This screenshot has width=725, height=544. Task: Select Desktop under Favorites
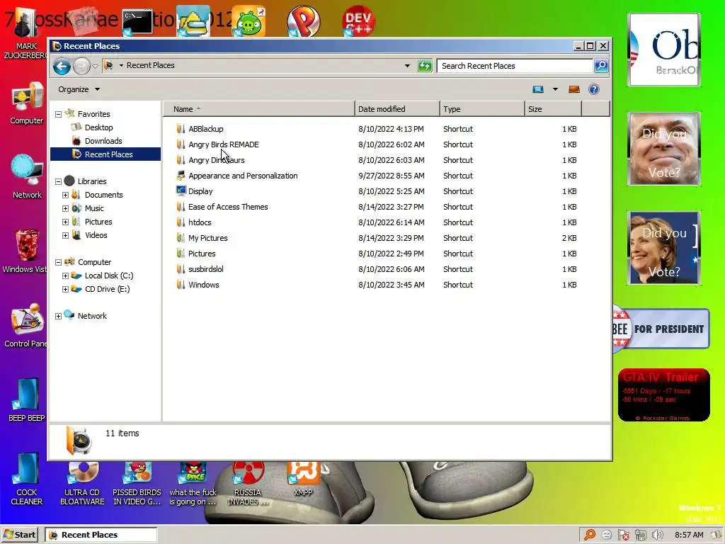point(98,127)
